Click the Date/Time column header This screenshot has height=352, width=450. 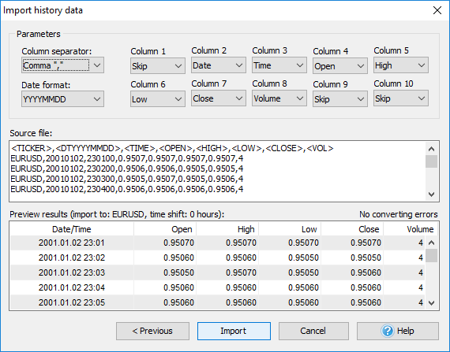[72, 229]
